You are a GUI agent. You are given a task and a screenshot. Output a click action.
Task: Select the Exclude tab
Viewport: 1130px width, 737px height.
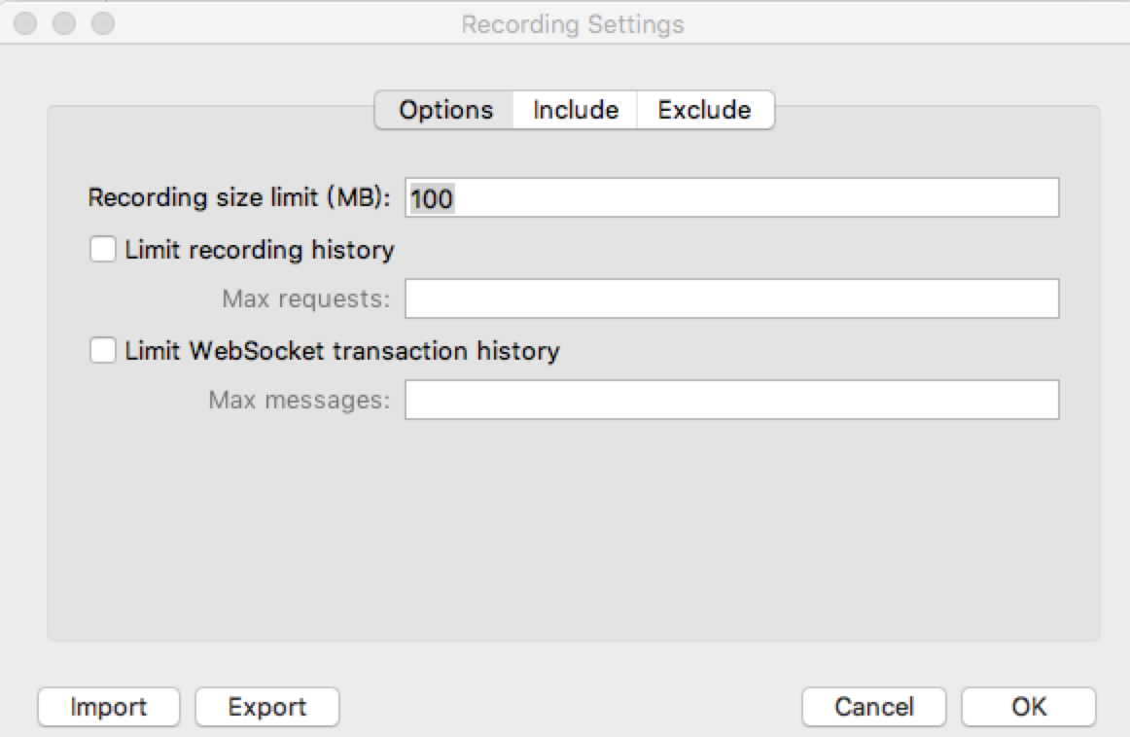704,110
